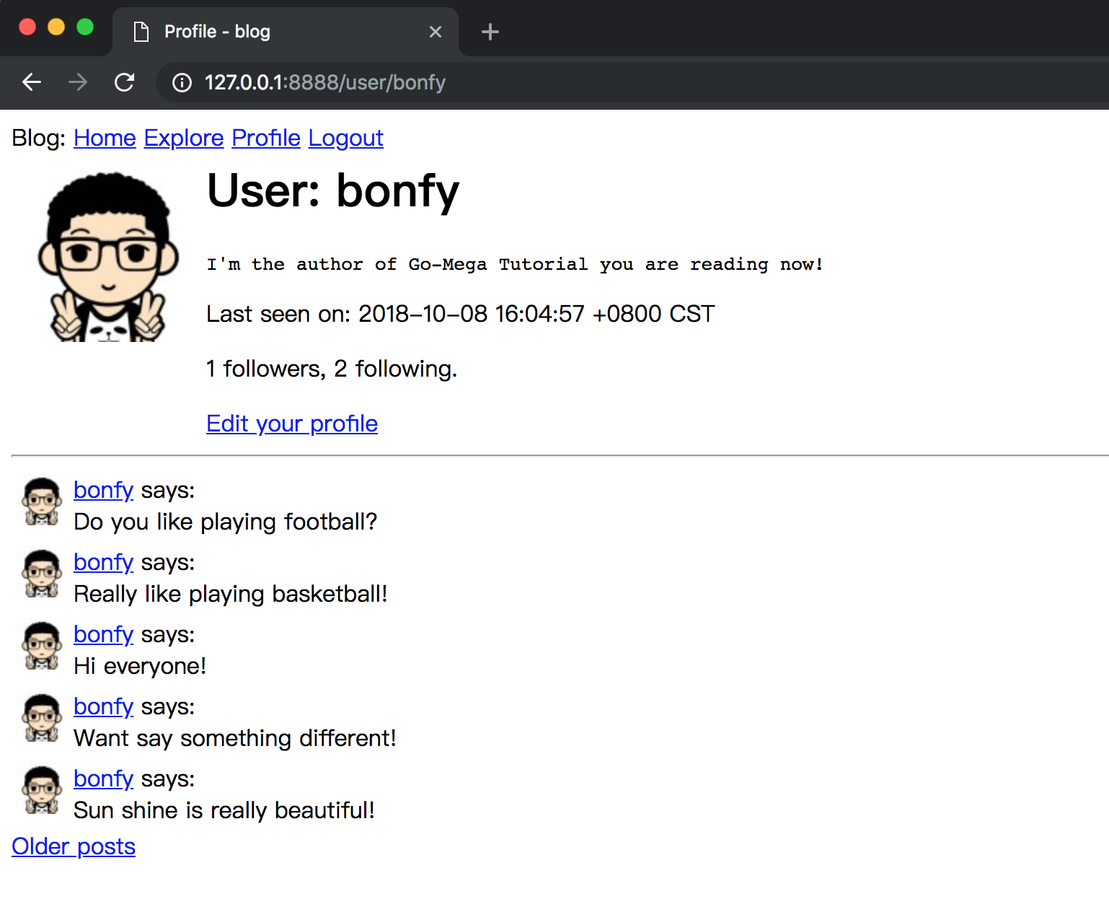Click the browser back arrow button

32,82
